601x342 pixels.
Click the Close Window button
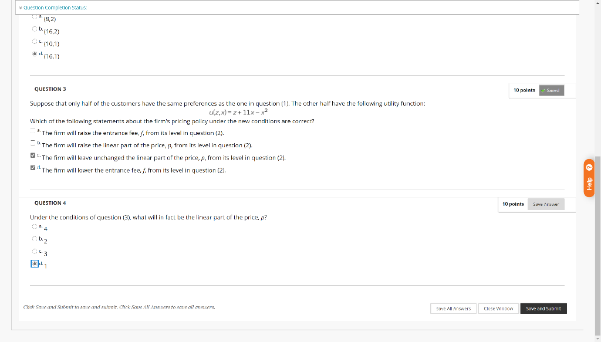pyautogui.click(x=498, y=309)
